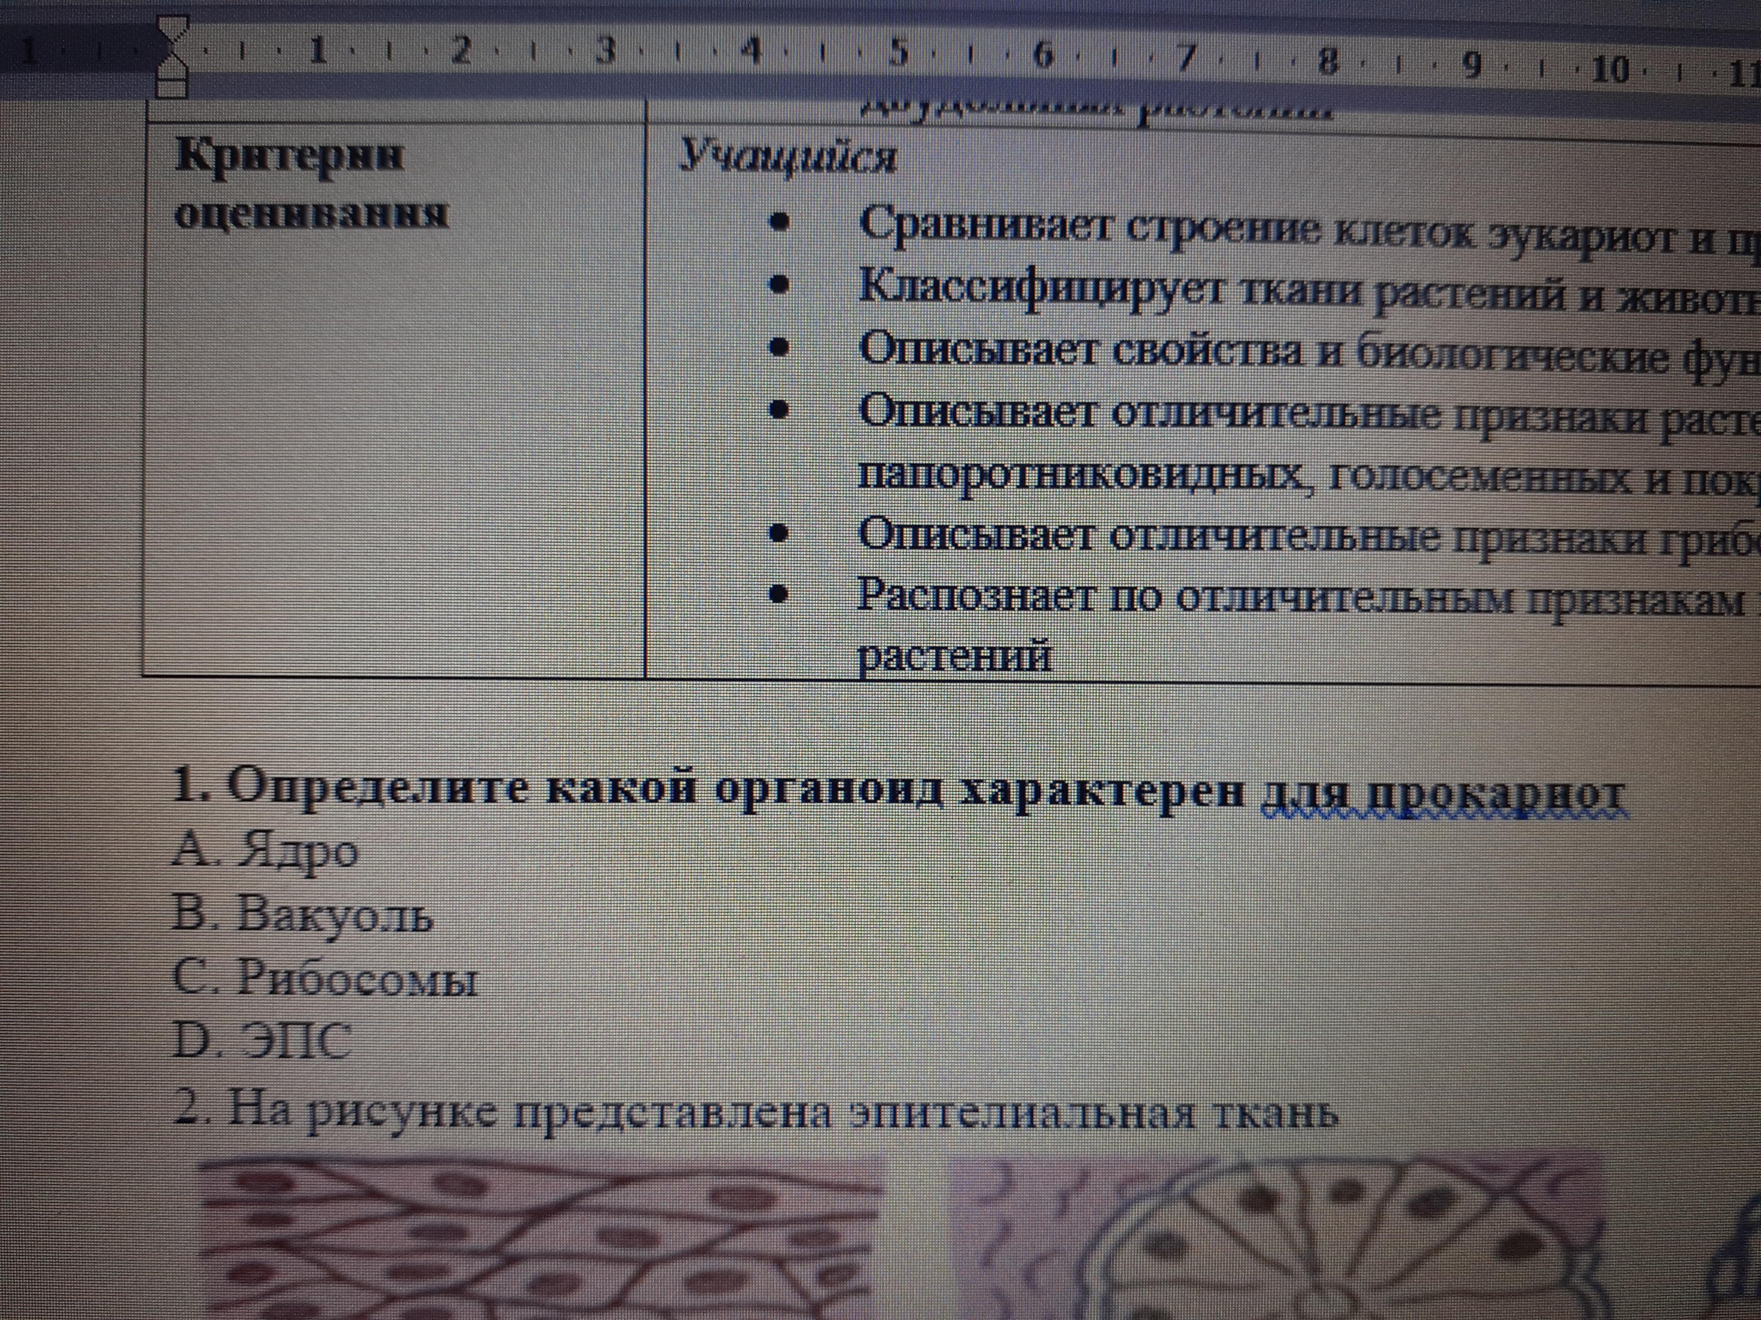Click question 2 'На рисунке представлена эпителиальная ткань'
Viewport: 1761px width, 1320px height.
pos(755,1111)
